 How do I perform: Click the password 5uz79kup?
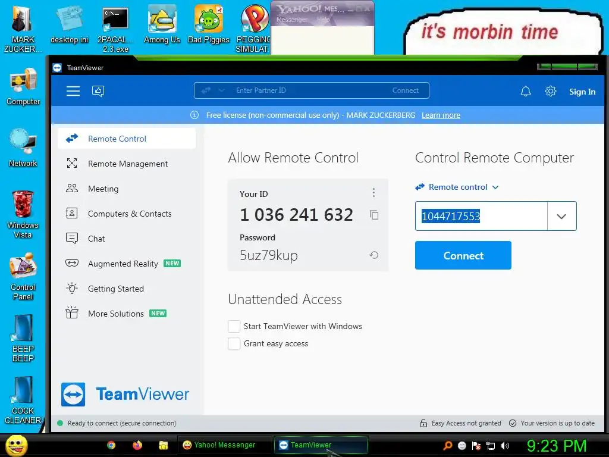pyautogui.click(x=269, y=255)
